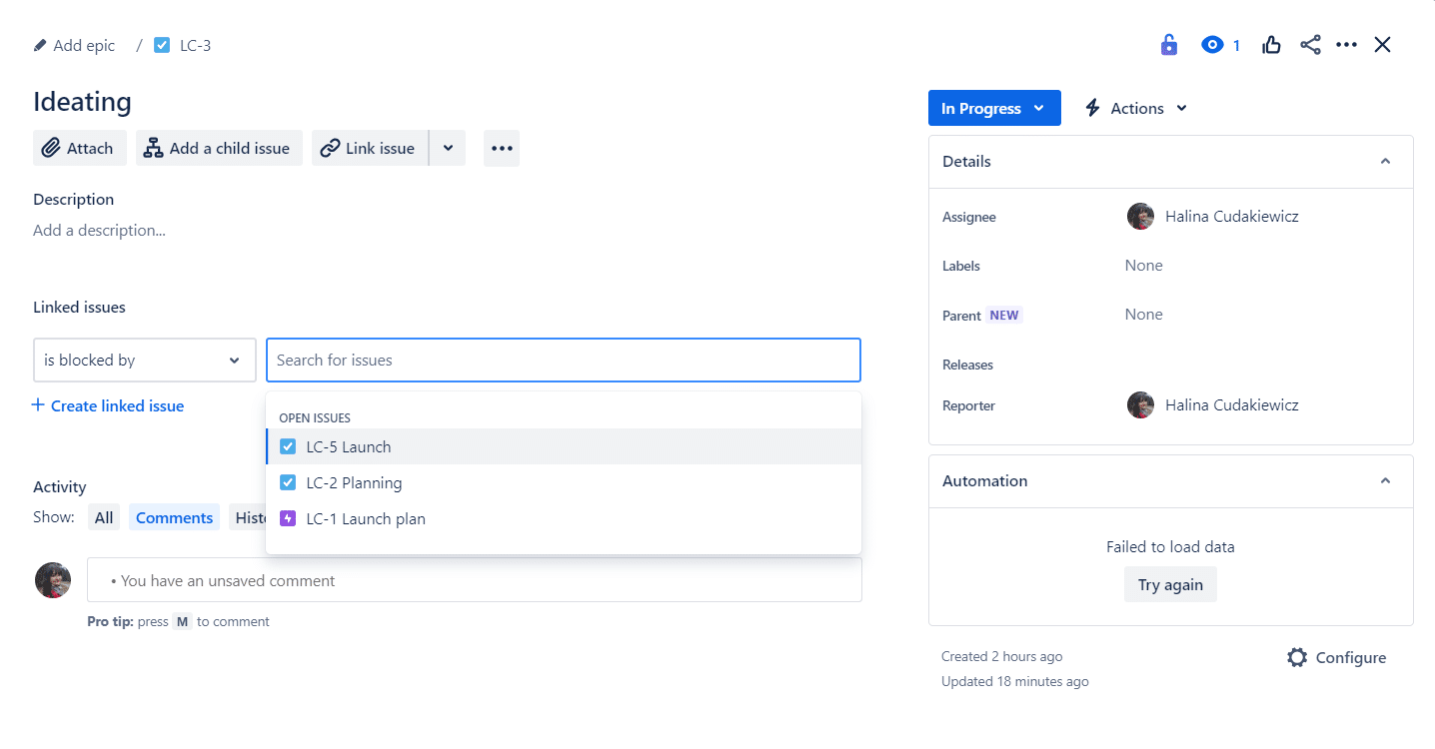
Task: Click the Attach paperclip button
Action: pos(80,148)
